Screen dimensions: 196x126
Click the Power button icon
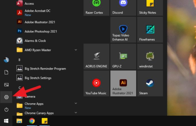6,110
